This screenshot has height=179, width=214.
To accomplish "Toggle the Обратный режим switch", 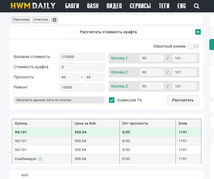I will tap(193, 46).
